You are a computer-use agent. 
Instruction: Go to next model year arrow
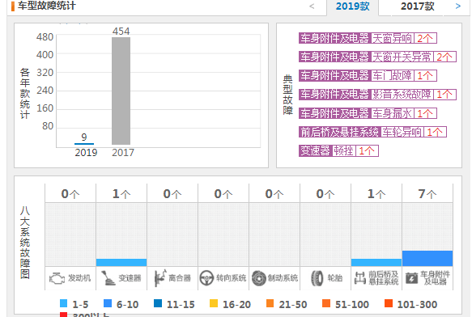(458, 6)
